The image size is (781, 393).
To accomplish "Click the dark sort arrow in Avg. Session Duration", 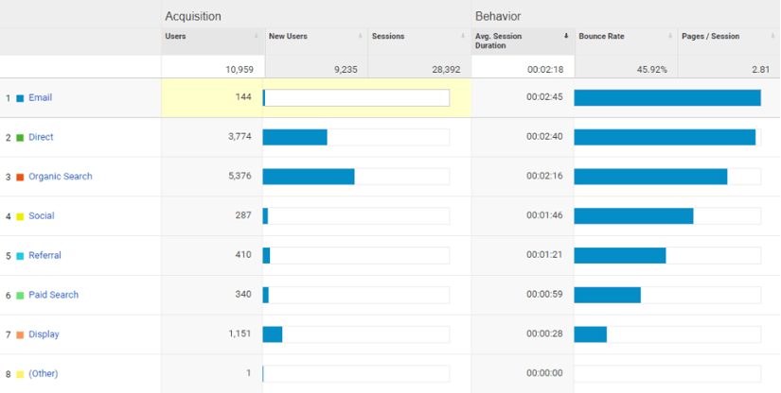I will (x=566, y=36).
